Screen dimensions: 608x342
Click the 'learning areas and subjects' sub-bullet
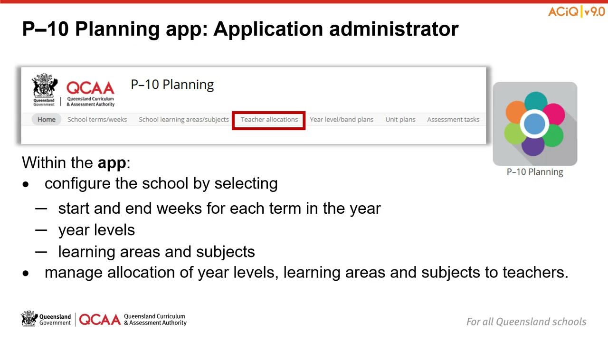tap(156, 252)
